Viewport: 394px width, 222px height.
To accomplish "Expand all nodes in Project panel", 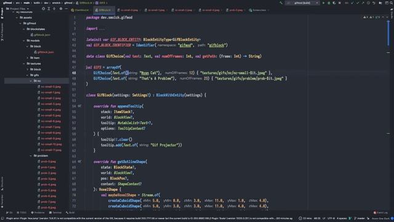I will 49,9.
